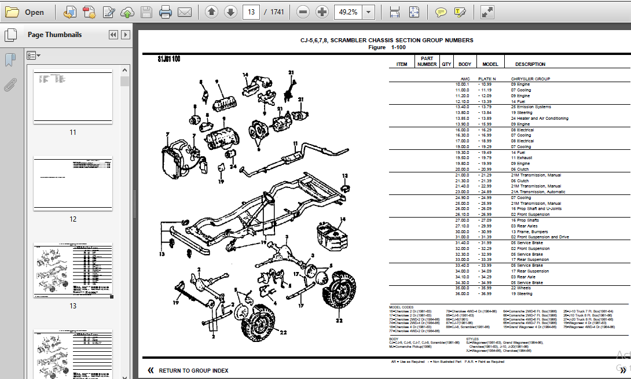Click the CHRYSLER GROUP heading

[530, 79]
